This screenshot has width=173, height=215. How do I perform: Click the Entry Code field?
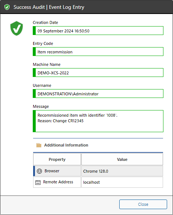[x=98, y=52]
